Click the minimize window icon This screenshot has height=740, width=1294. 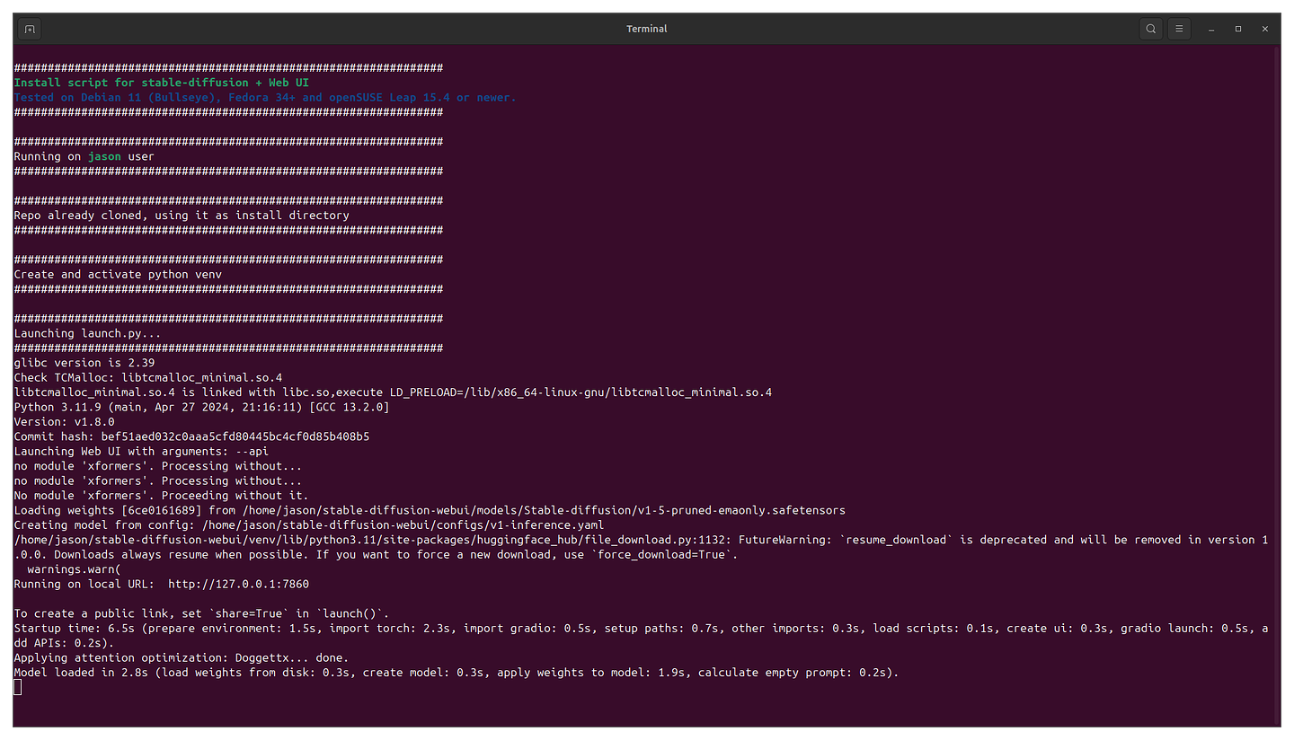pyautogui.click(x=1210, y=28)
